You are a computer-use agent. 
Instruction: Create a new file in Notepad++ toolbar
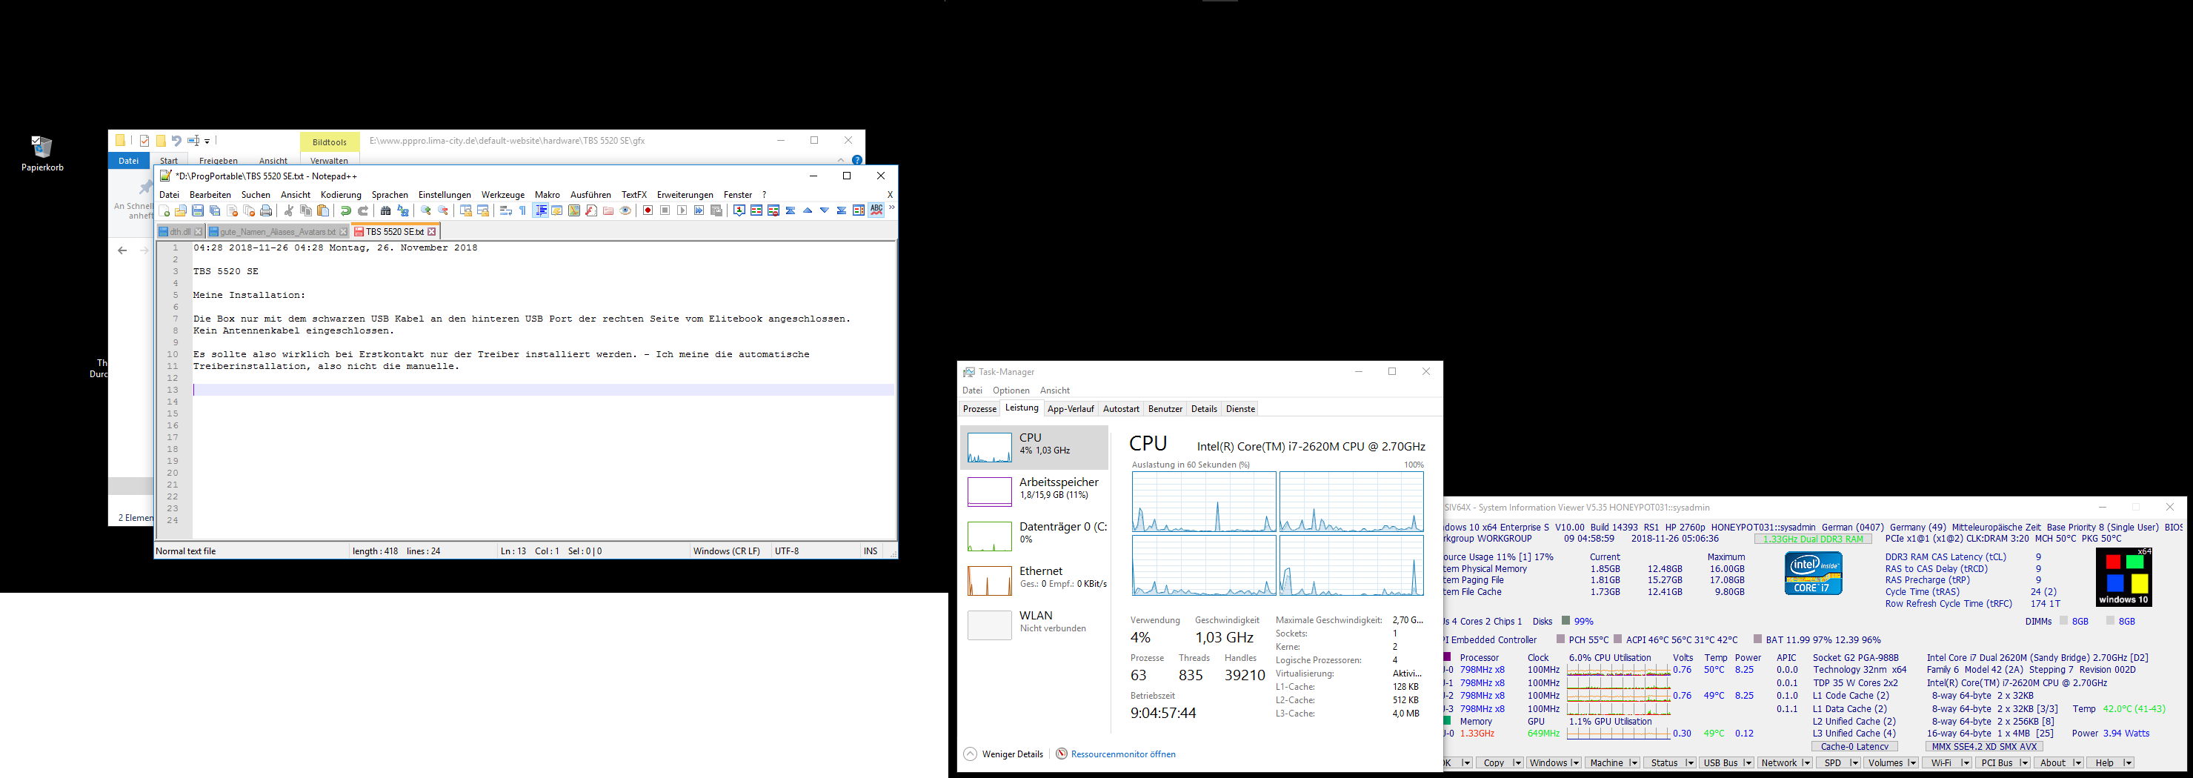(164, 210)
